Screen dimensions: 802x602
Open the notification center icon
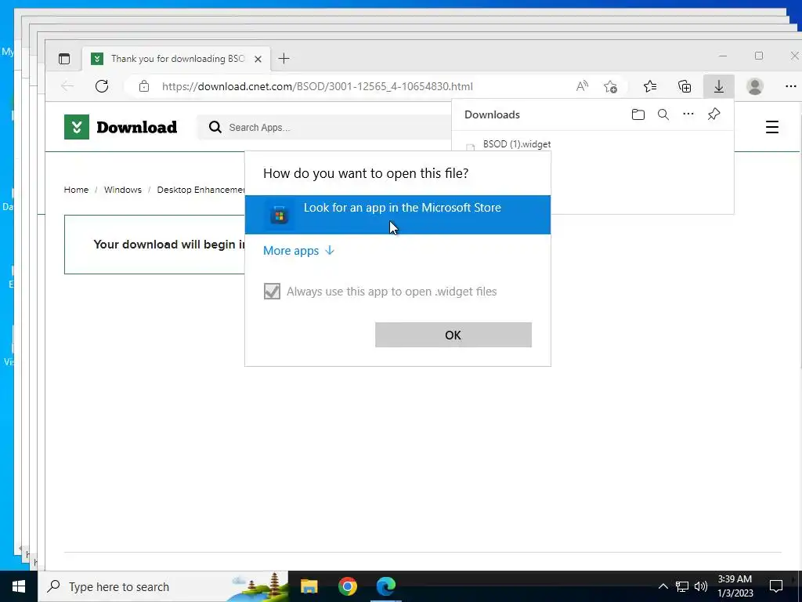tap(776, 586)
